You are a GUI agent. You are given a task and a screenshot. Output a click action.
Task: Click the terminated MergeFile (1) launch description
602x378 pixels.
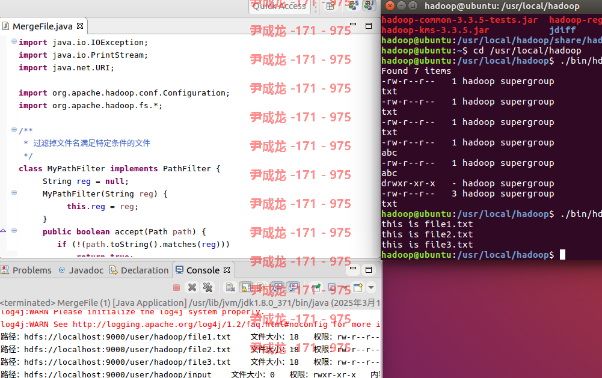[190, 303]
